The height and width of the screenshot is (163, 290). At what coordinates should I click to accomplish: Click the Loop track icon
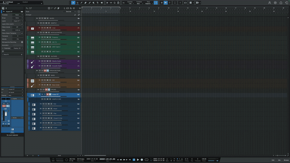pyautogui.click(x=32, y=29)
